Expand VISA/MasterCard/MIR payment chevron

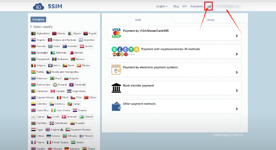237,36
